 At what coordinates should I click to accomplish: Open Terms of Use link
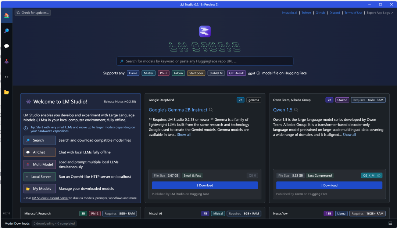(x=353, y=12)
